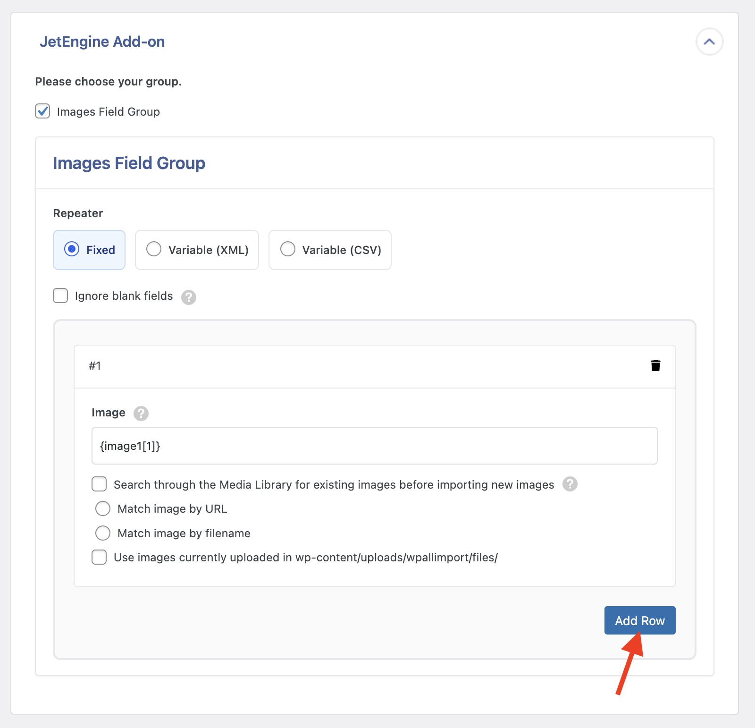Screen dimensions: 755x728
Task: Uncheck the Images Field Group checkbox
Action: pos(42,111)
